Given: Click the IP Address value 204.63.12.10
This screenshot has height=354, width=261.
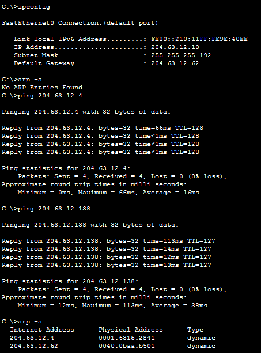Looking at the screenshot, I should (x=175, y=47).
